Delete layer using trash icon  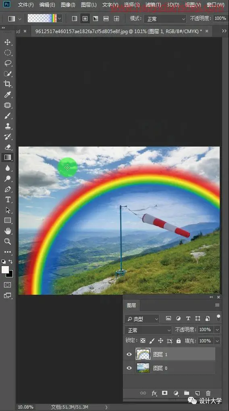click(x=208, y=393)
